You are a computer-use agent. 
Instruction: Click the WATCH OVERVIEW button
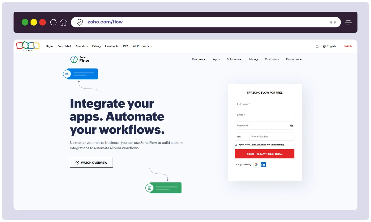click(x=91, y=163)
